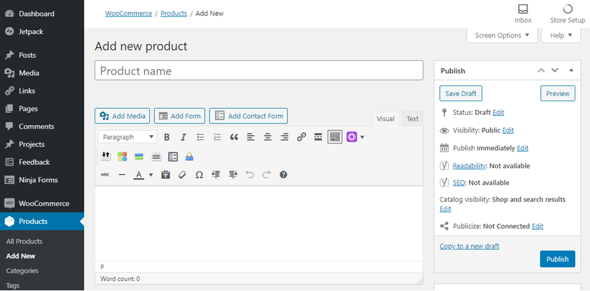This screenshot has width=590, height=291.
Task: Insert a numbered list
Action: coord(217,138)
